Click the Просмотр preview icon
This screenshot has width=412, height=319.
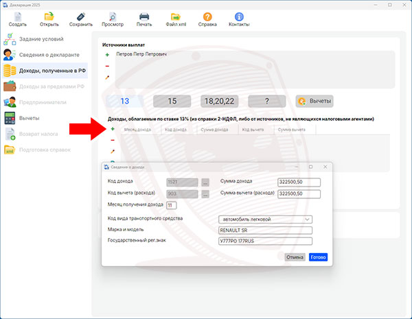point(112,16)
